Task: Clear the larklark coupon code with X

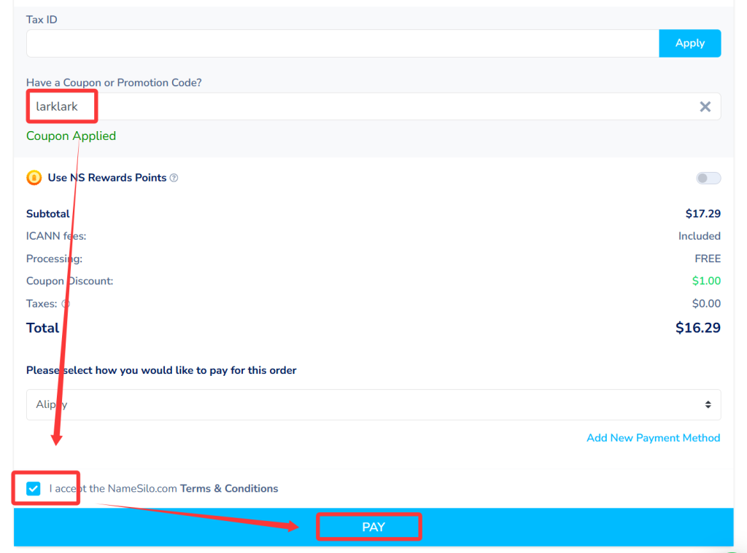Action: (x=705, y=106)
